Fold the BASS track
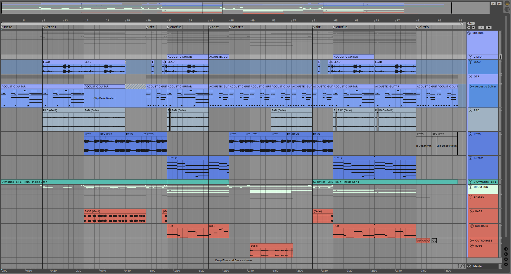 (x=472, y=211)
